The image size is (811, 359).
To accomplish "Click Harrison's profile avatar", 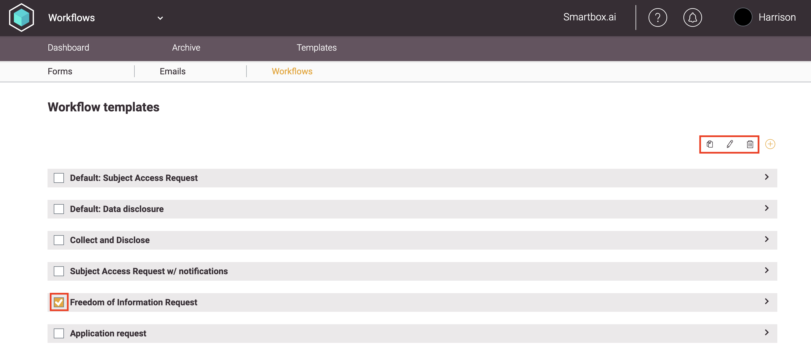I will tap(743, 17).
